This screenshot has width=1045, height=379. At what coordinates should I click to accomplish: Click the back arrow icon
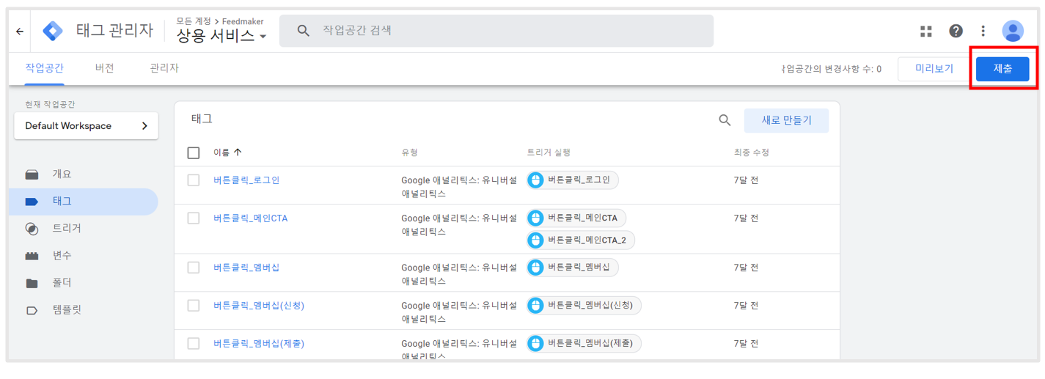coord(20,32)
